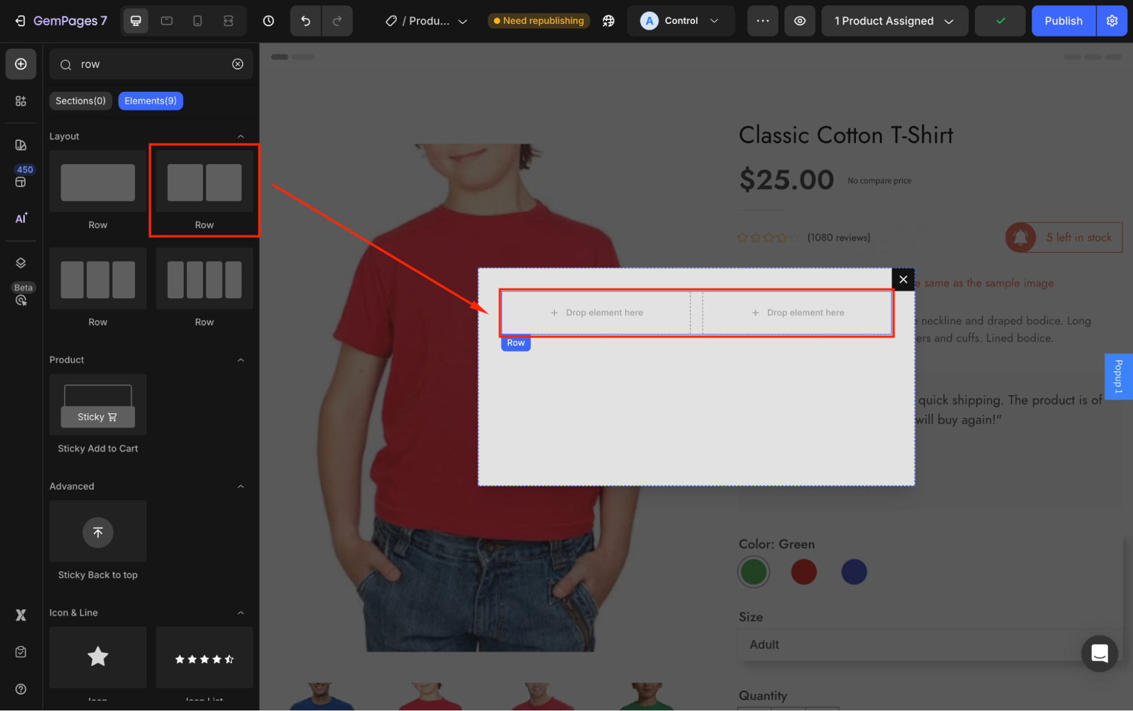Switch to the Sections(0) tab
Screen dimensions: 1133x711
pyautogui.click(x=80, y=101)
